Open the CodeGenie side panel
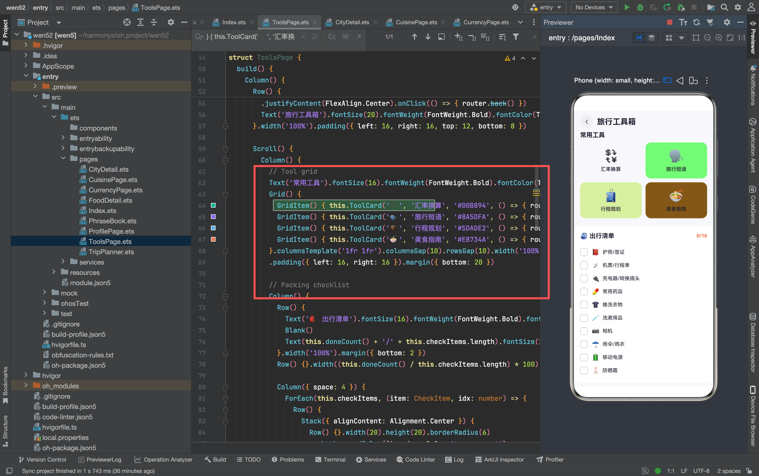This screenshot has width=759, height=476. [753, 205]
